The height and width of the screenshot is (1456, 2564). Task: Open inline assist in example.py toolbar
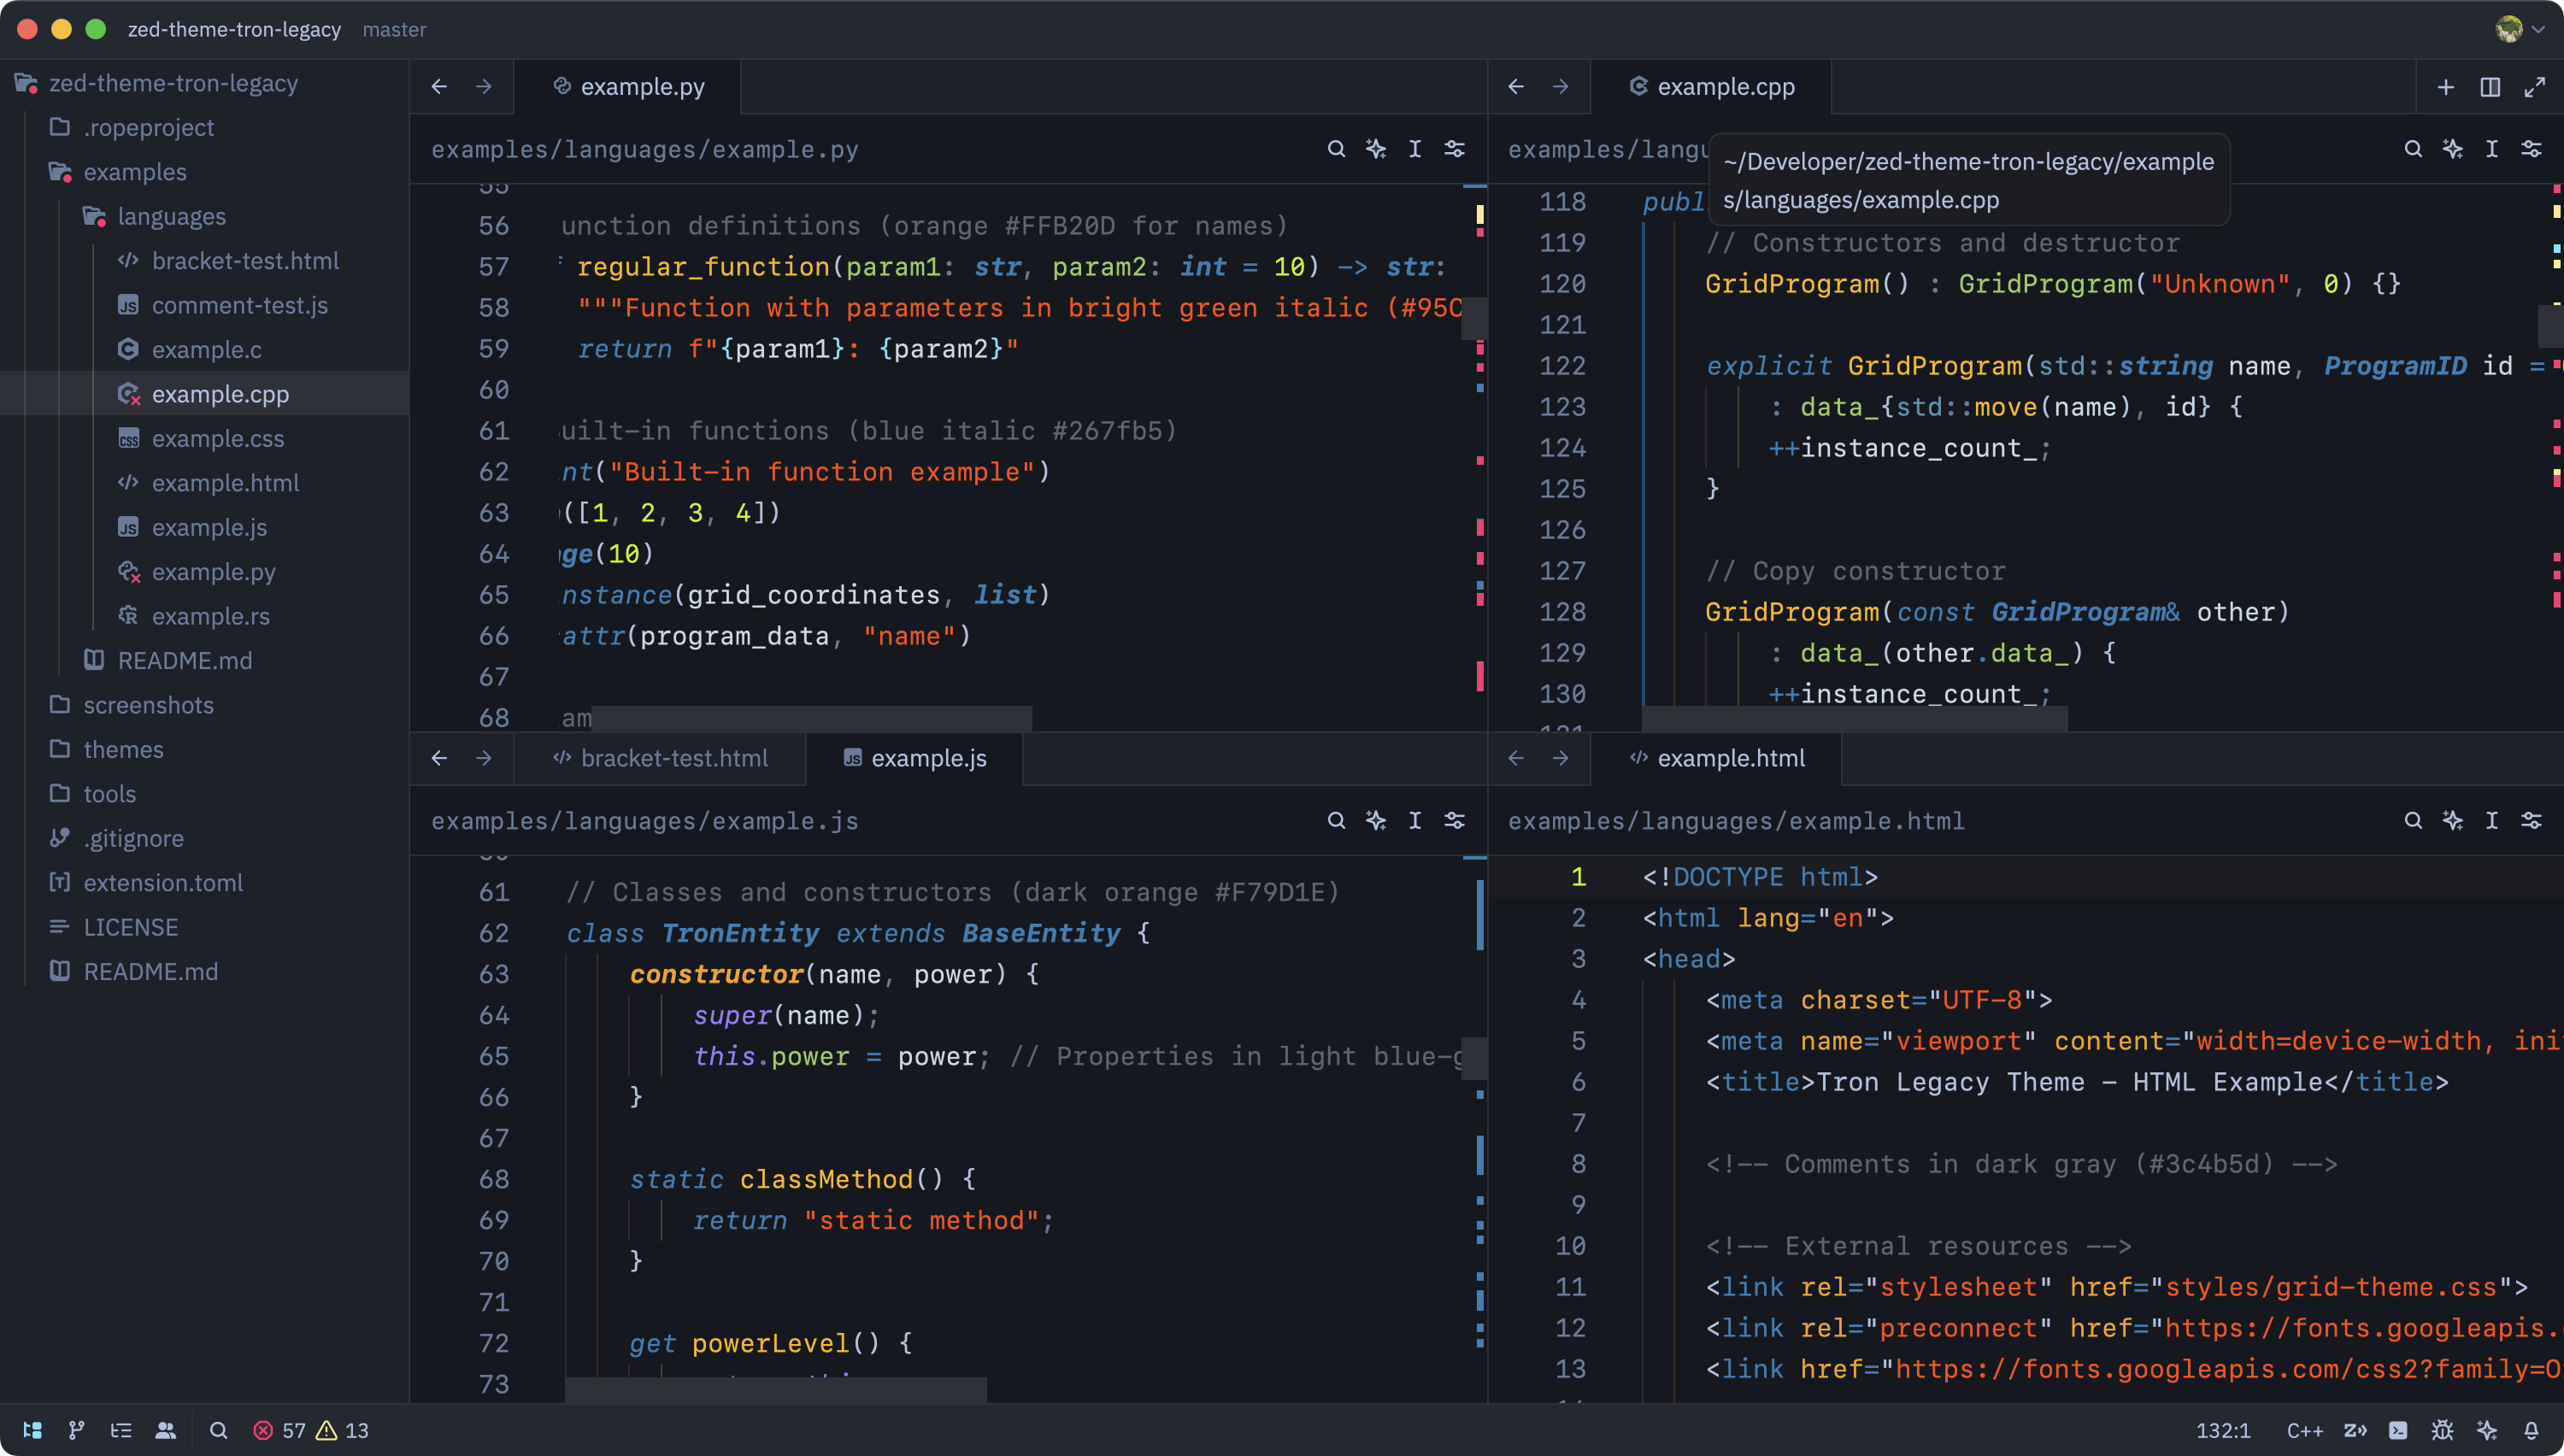tap(1376, 149)
